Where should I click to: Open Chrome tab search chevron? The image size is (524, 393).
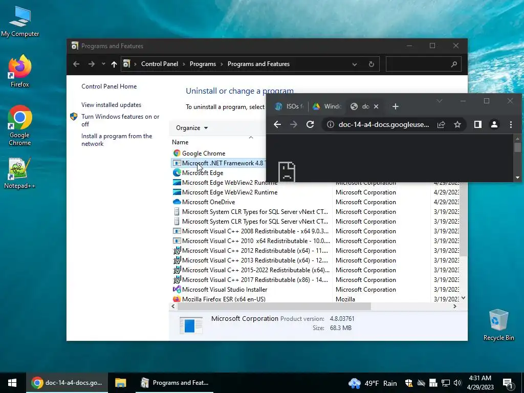[440, 101]
